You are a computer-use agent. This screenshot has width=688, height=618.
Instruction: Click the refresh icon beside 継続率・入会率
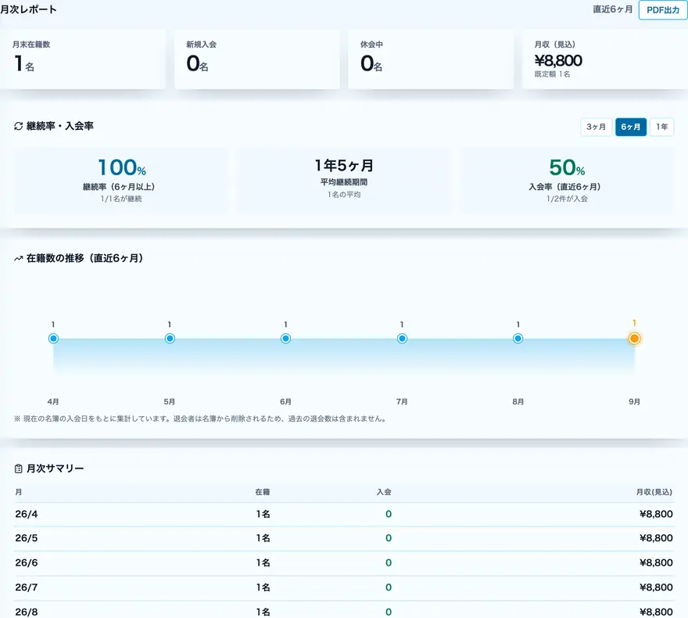coord(19,127)
